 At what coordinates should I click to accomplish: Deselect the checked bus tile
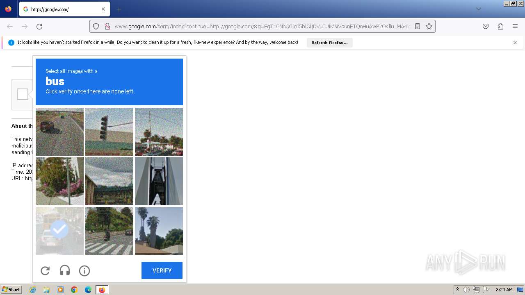point(59,231)
